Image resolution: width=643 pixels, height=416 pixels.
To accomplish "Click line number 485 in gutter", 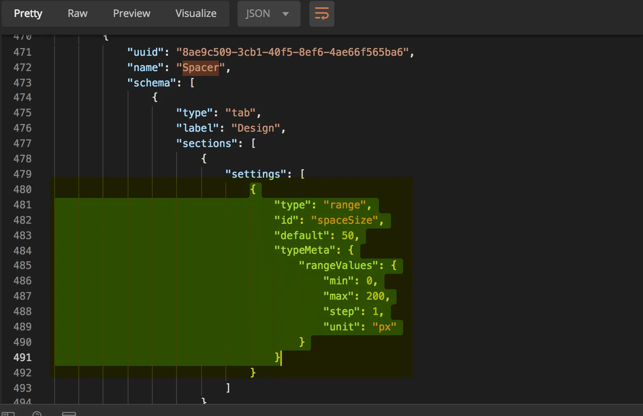I will point(23,265).
